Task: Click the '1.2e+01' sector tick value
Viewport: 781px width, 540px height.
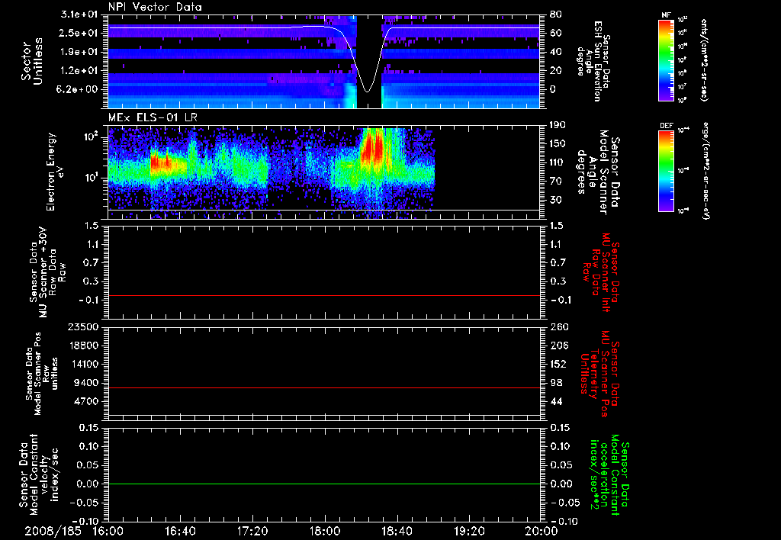Action: 78,71
